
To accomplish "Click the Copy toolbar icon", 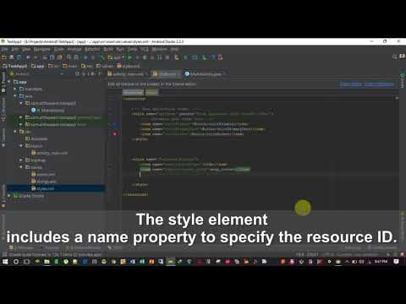I will (x=52, y=57).
